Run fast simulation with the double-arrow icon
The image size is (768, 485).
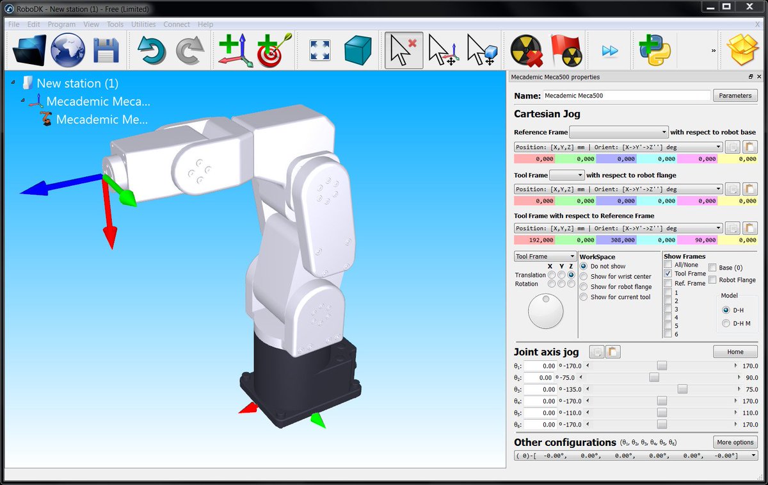click(x=609, y=49)
